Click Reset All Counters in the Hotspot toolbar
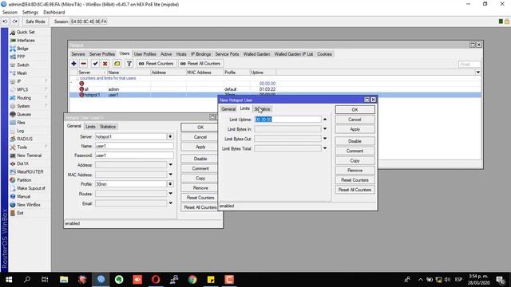 point(200,64)
